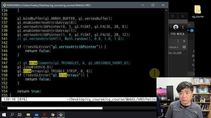This screenshot has width=211, height=118.
Task: Open the lo.js:110 source link
Action: [175, 52]
